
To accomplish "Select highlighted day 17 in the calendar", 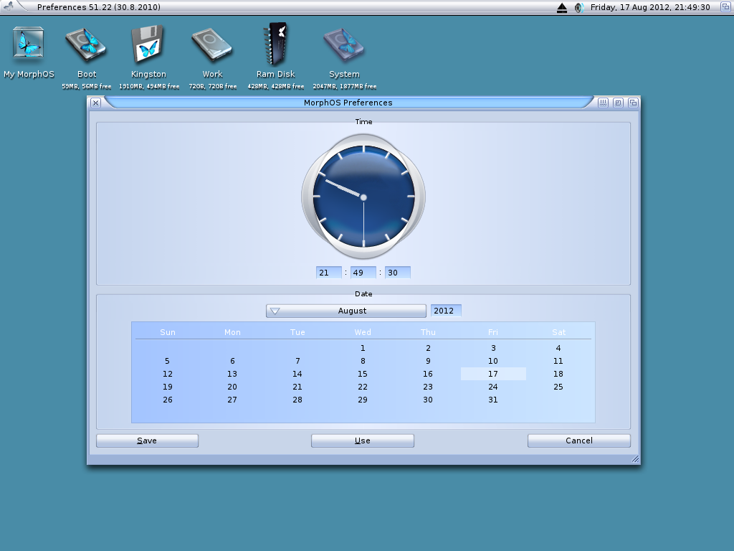I will [493, 374].
